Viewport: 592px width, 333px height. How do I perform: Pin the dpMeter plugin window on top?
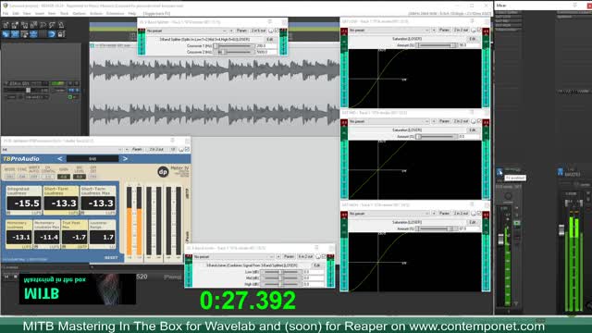coord(173,141)
